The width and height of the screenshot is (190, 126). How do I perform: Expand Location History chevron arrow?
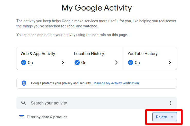(116, 62)
